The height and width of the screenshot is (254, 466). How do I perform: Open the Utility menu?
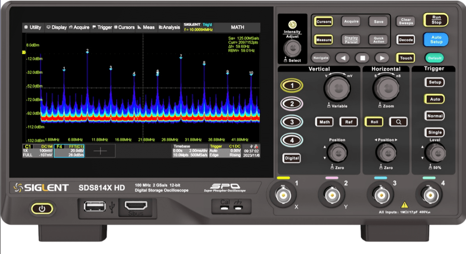(x=33, y=27)
